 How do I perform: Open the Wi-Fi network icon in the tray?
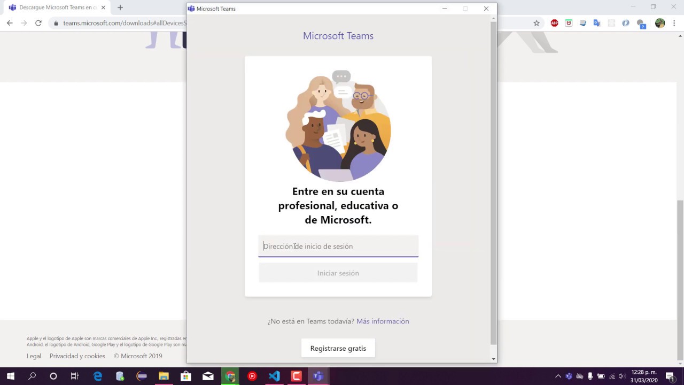pos(612,376)
